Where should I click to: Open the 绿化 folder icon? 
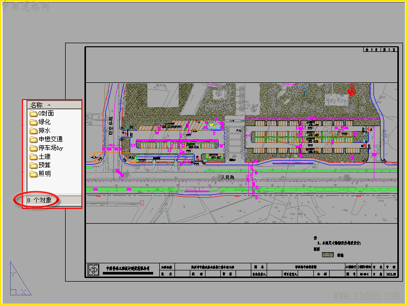click(33, 122)
